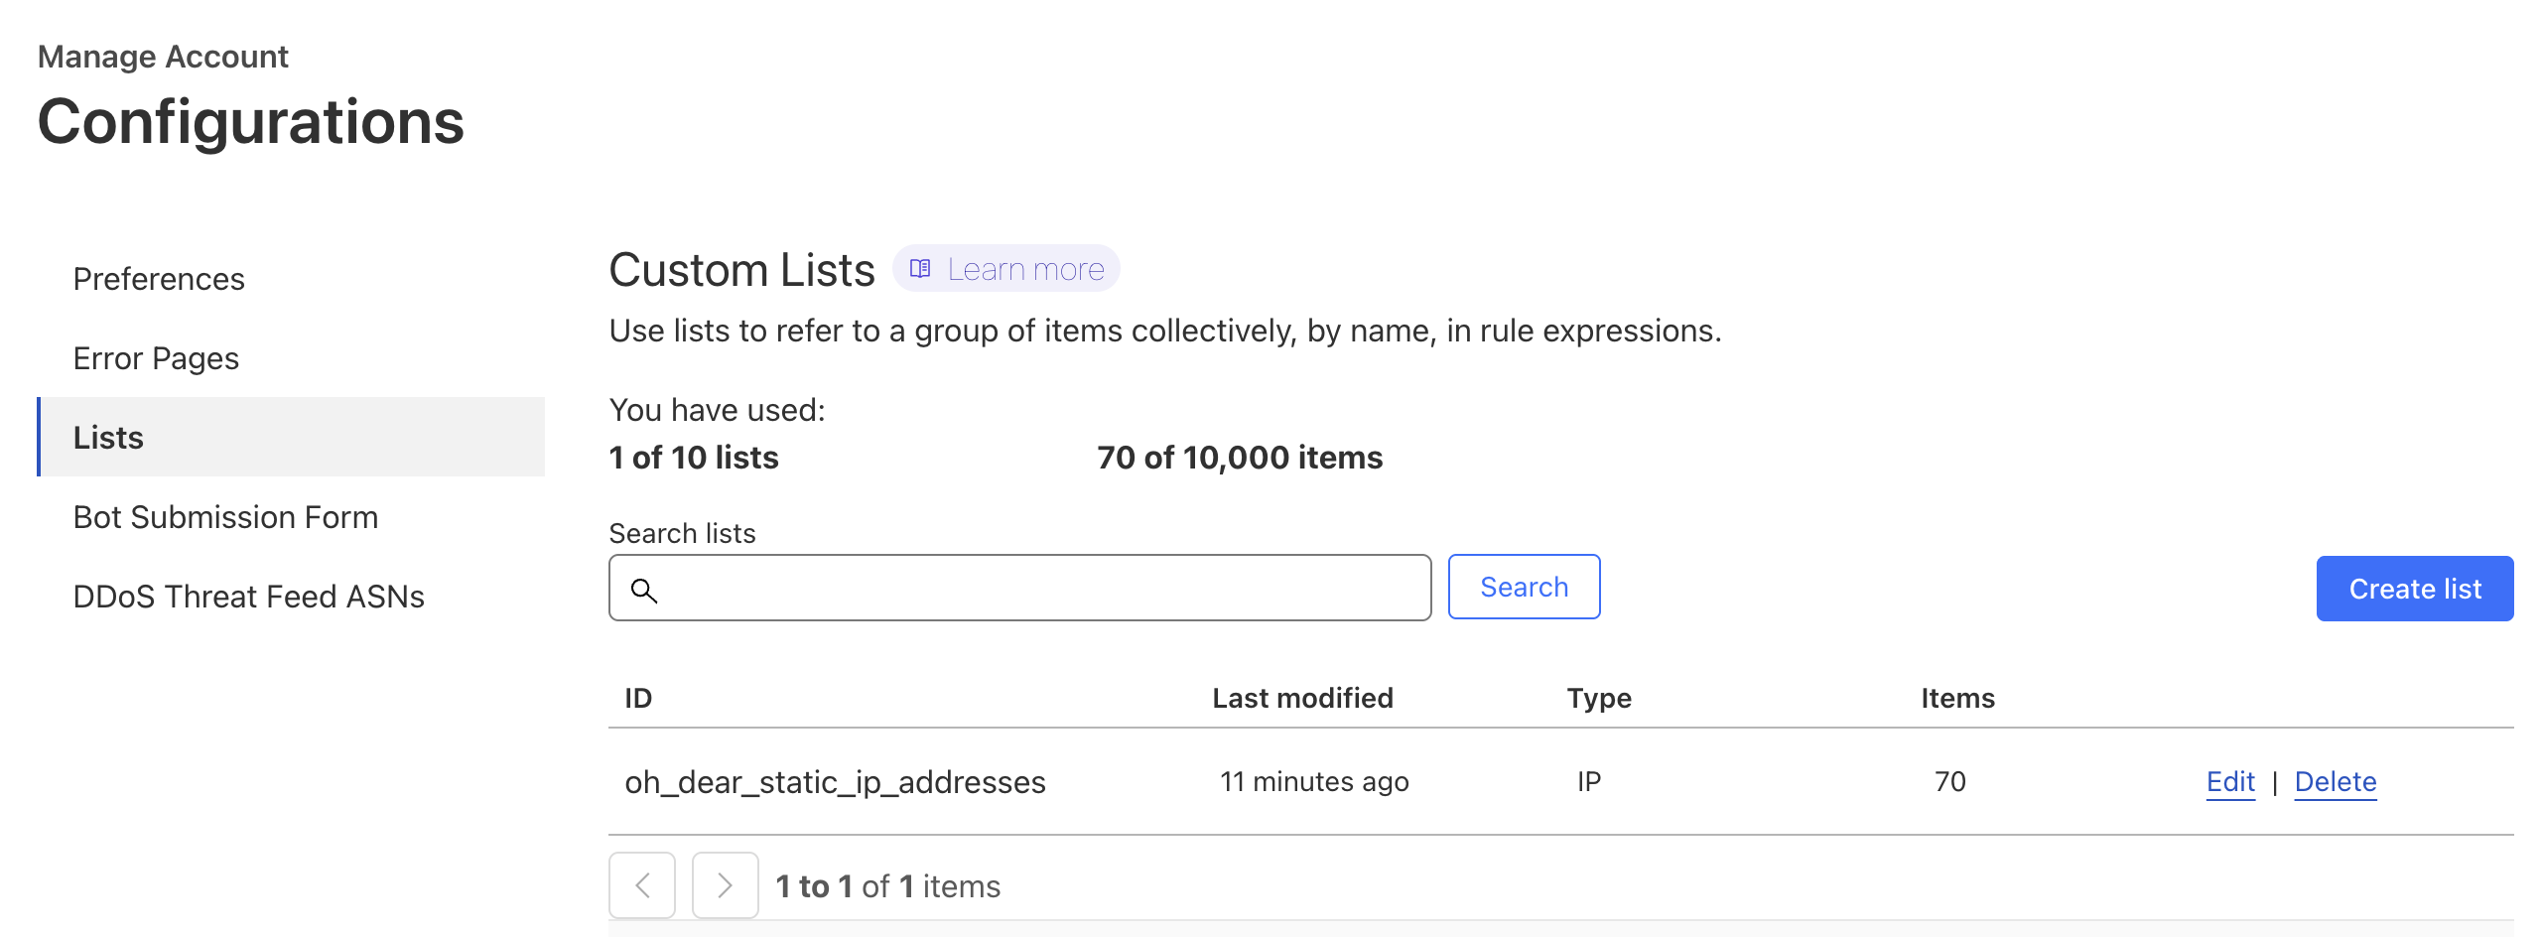
Task: Click the Last modified column header
Action: 1302,699
